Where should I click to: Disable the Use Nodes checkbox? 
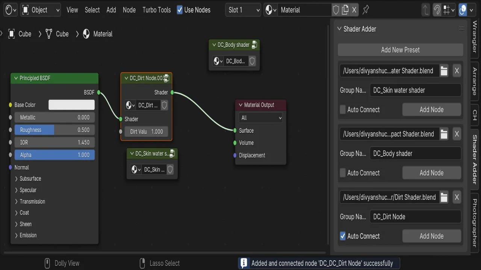180,10
